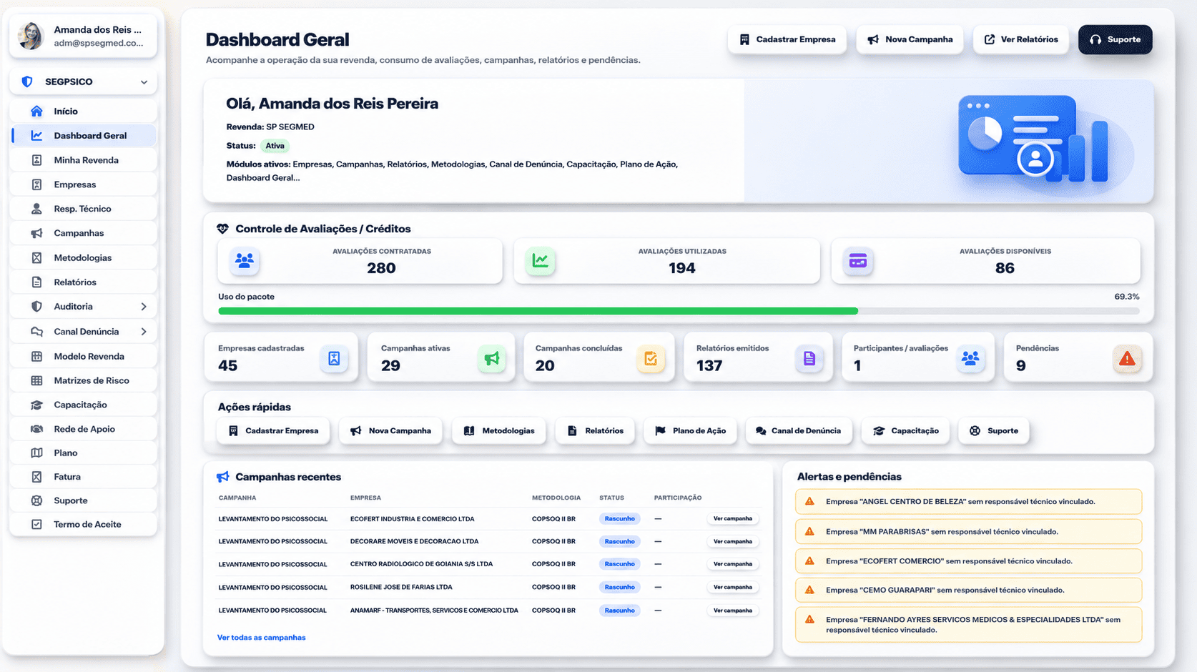
Task: Click the shield icon beside Auditoria
Action: tap(36, 306)
